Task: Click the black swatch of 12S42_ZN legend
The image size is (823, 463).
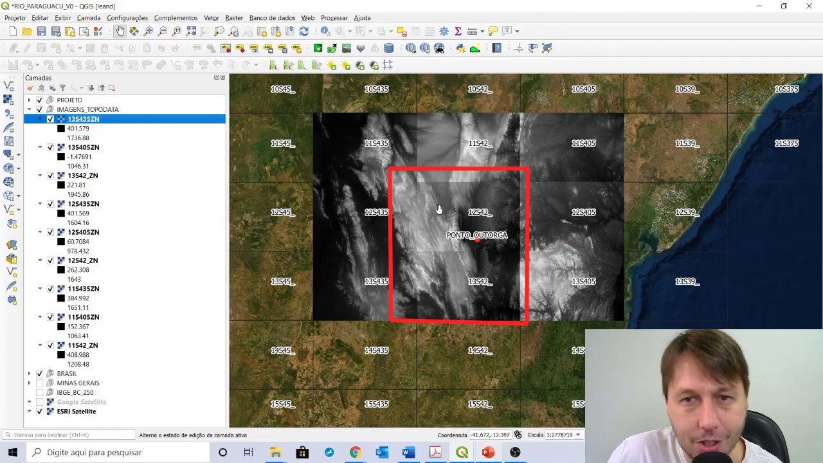Action: tap(61, 270)
